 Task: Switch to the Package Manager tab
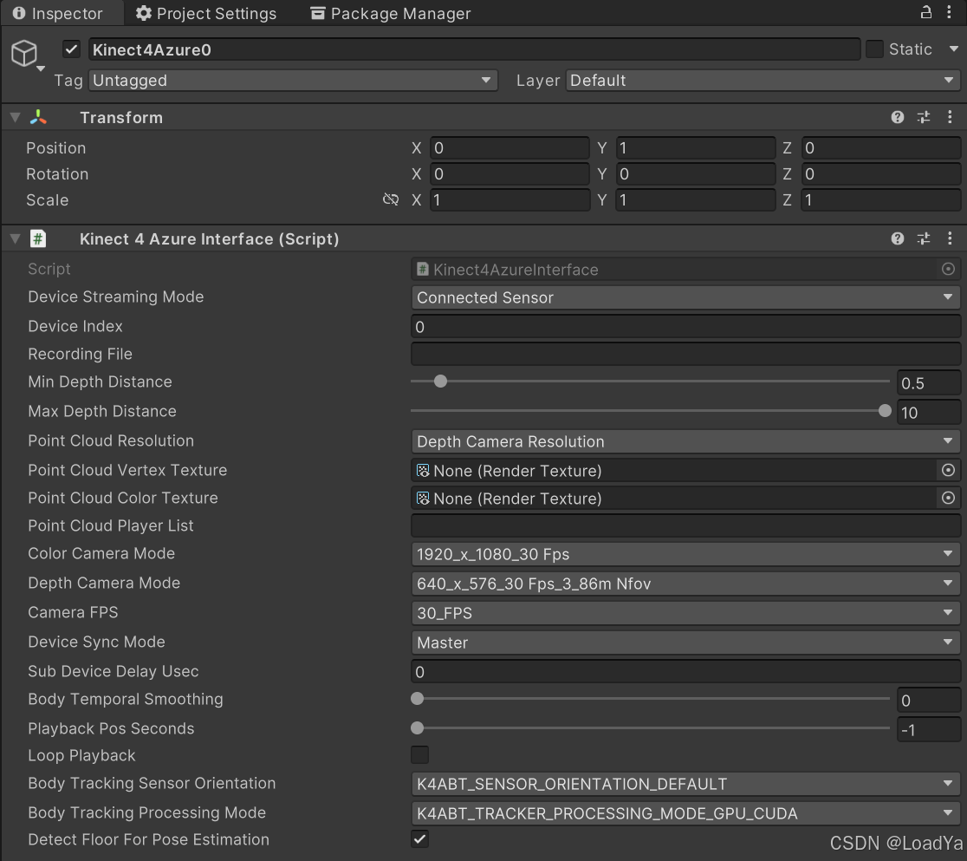tap(391, 13)
